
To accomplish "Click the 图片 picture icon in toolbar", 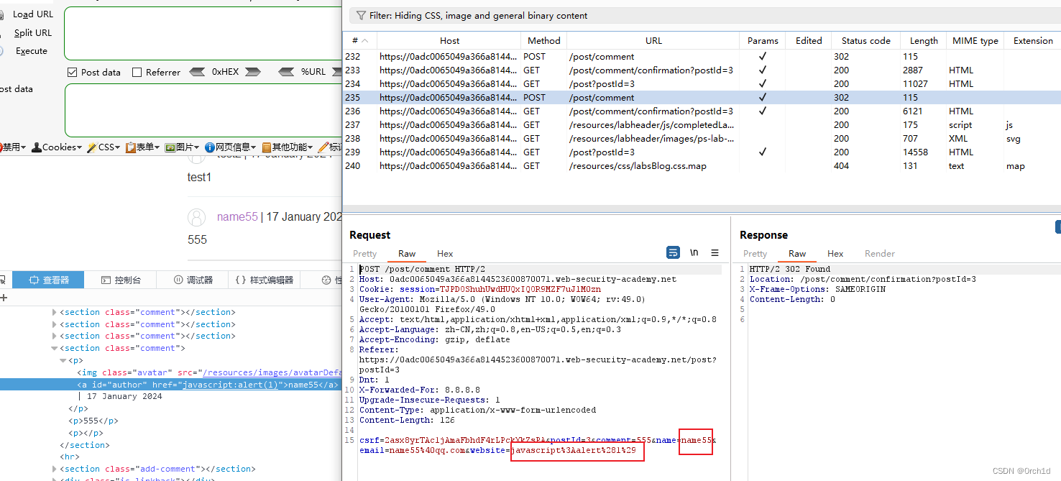I will pos(170,147).
